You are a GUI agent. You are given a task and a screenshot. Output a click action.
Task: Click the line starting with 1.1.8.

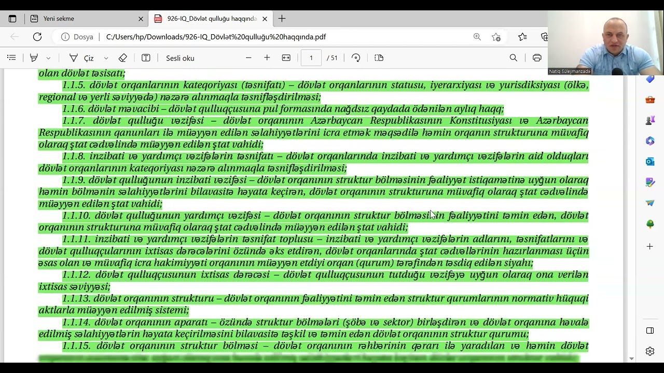(x=326, y=156)
